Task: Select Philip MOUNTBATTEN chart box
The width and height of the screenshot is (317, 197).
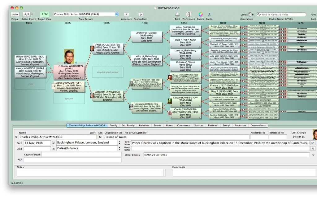Action: pos(108,49)
